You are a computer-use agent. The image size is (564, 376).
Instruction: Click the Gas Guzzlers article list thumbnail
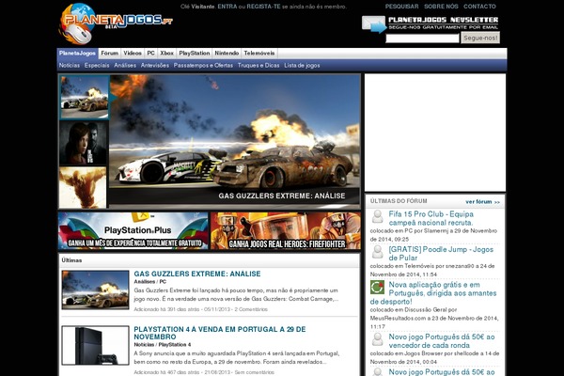click(x=95, y=290)
